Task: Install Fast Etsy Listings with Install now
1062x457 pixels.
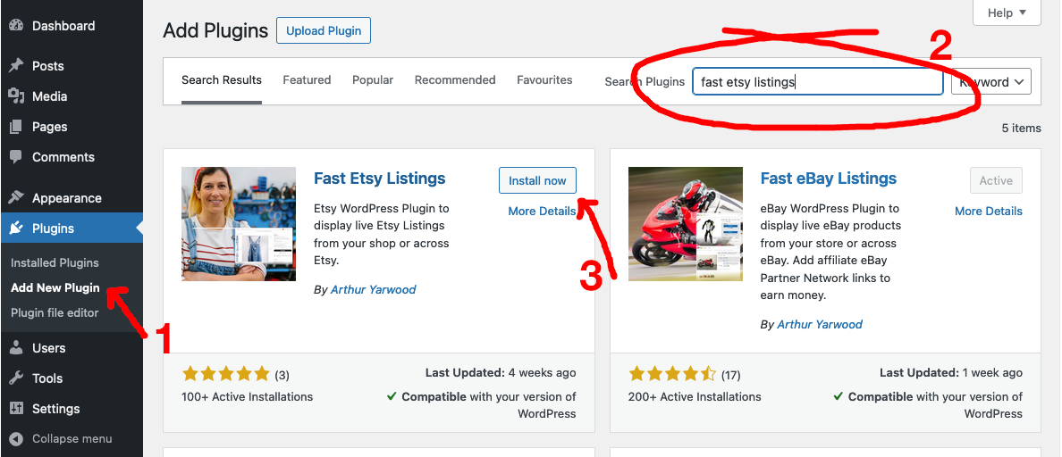Action: (x=538, y=180)
